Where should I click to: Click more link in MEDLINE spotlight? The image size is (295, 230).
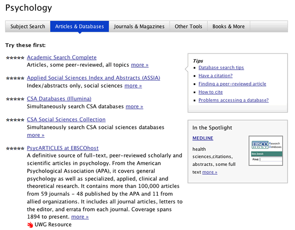(x=210, y=172)
